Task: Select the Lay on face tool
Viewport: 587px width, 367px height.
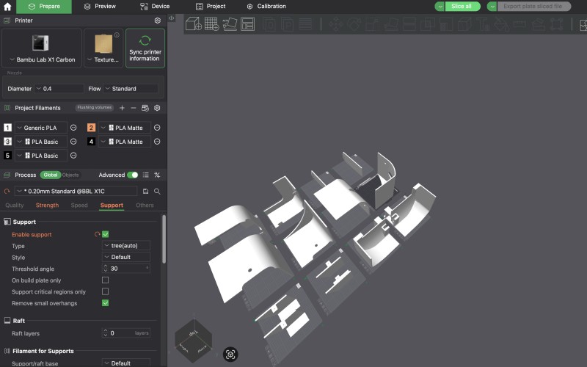Action: point(391,25)
